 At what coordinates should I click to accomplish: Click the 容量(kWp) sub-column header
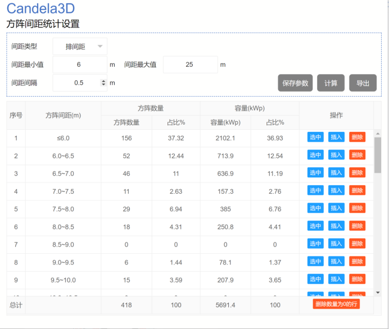click(225, 122)
